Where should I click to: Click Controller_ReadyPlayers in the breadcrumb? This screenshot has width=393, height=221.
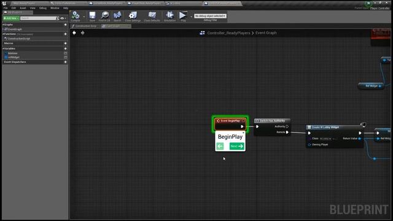(228, 33)
